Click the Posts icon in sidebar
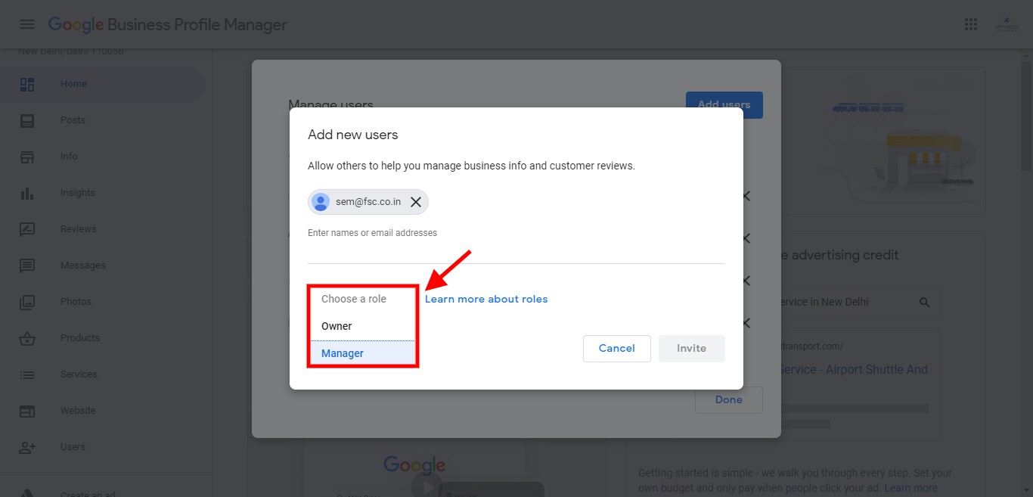This screenshot has height=497, width=1033. click(x=27, y=120)
